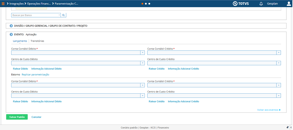The width and height of the screenshot is (293, 130).
Task: Click the TOTVS logo
Action: click(x=241, y=4)
